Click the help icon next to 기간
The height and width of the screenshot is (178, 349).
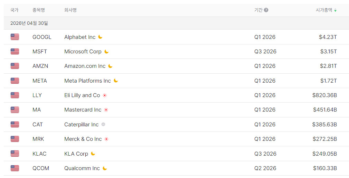[x=266, y=10]
